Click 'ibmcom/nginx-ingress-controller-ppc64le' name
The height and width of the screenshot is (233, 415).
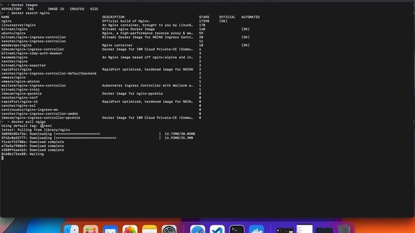pyautogui.click(x=40, y=118)
